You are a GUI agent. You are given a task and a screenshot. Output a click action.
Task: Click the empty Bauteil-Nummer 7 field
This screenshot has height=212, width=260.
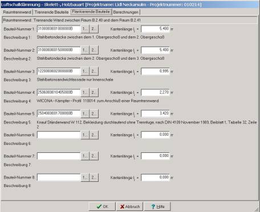59,156
